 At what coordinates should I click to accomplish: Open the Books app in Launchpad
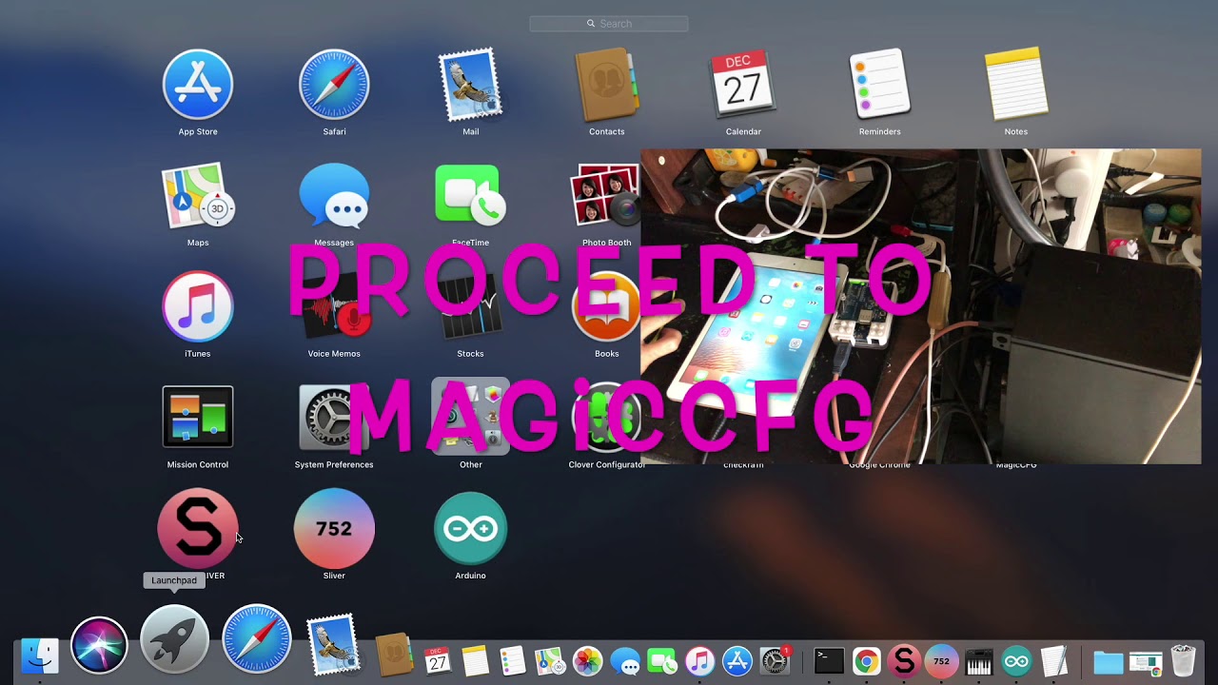[x=607, y=306]
